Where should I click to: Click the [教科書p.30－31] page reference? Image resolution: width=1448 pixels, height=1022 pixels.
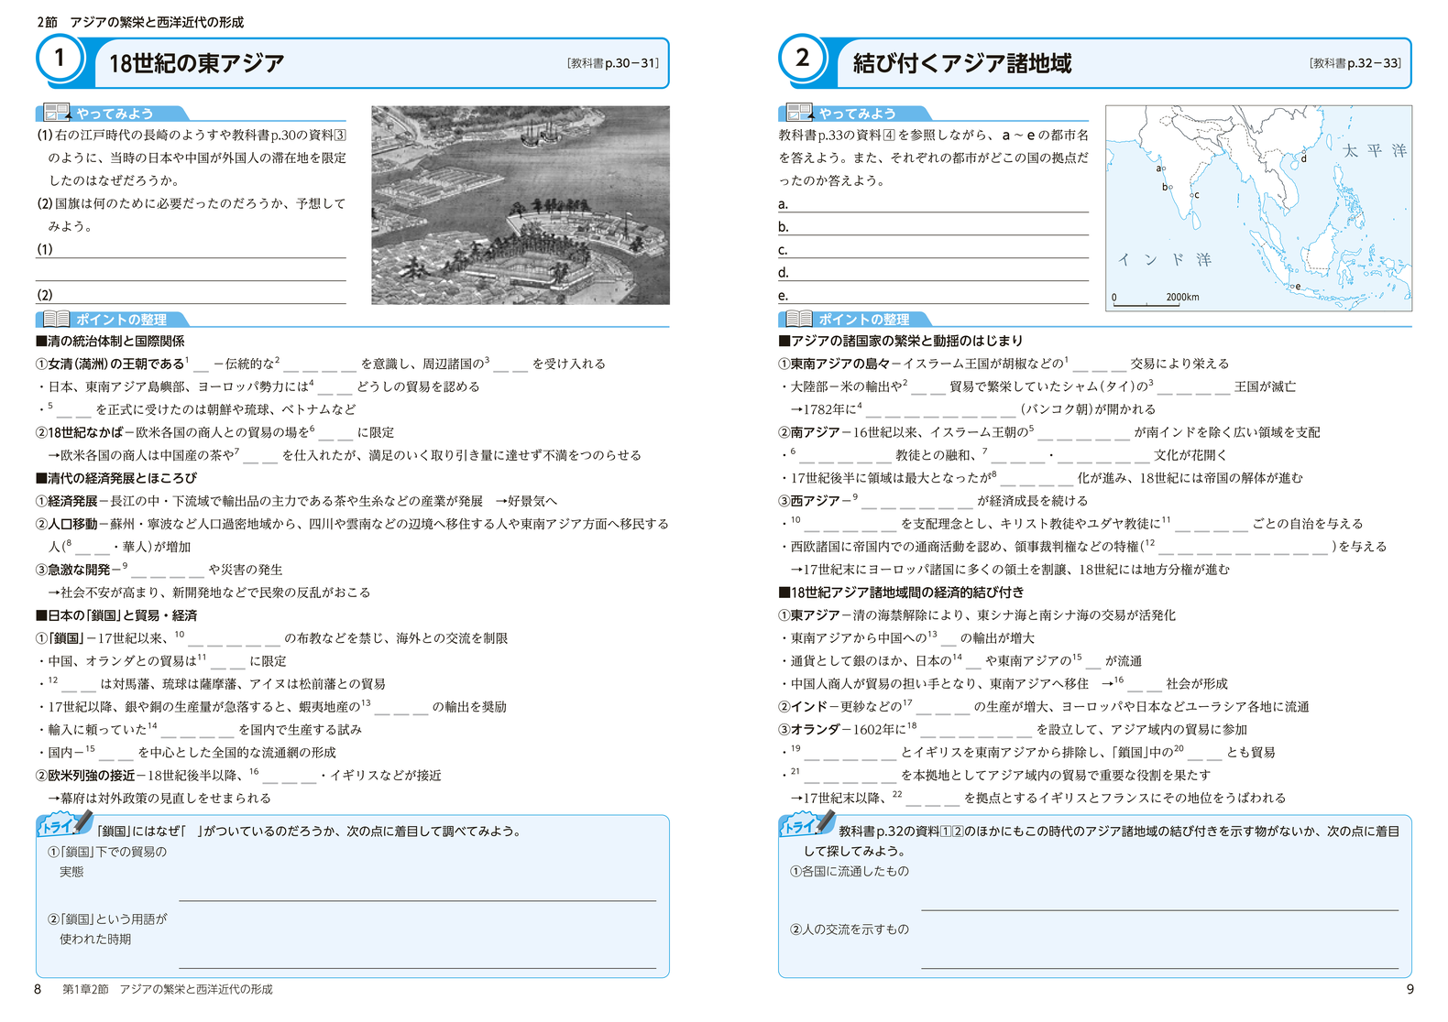pyautogui.click(x=612, y=63)
